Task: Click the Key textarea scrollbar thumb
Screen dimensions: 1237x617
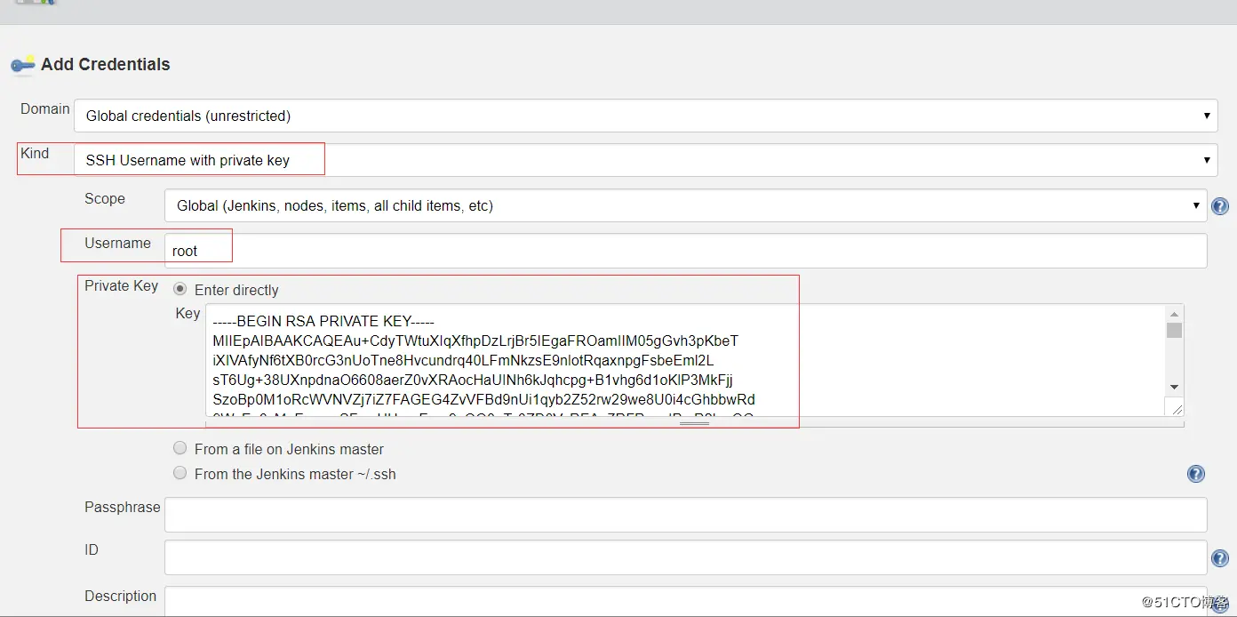Action: click(1174, 331)
